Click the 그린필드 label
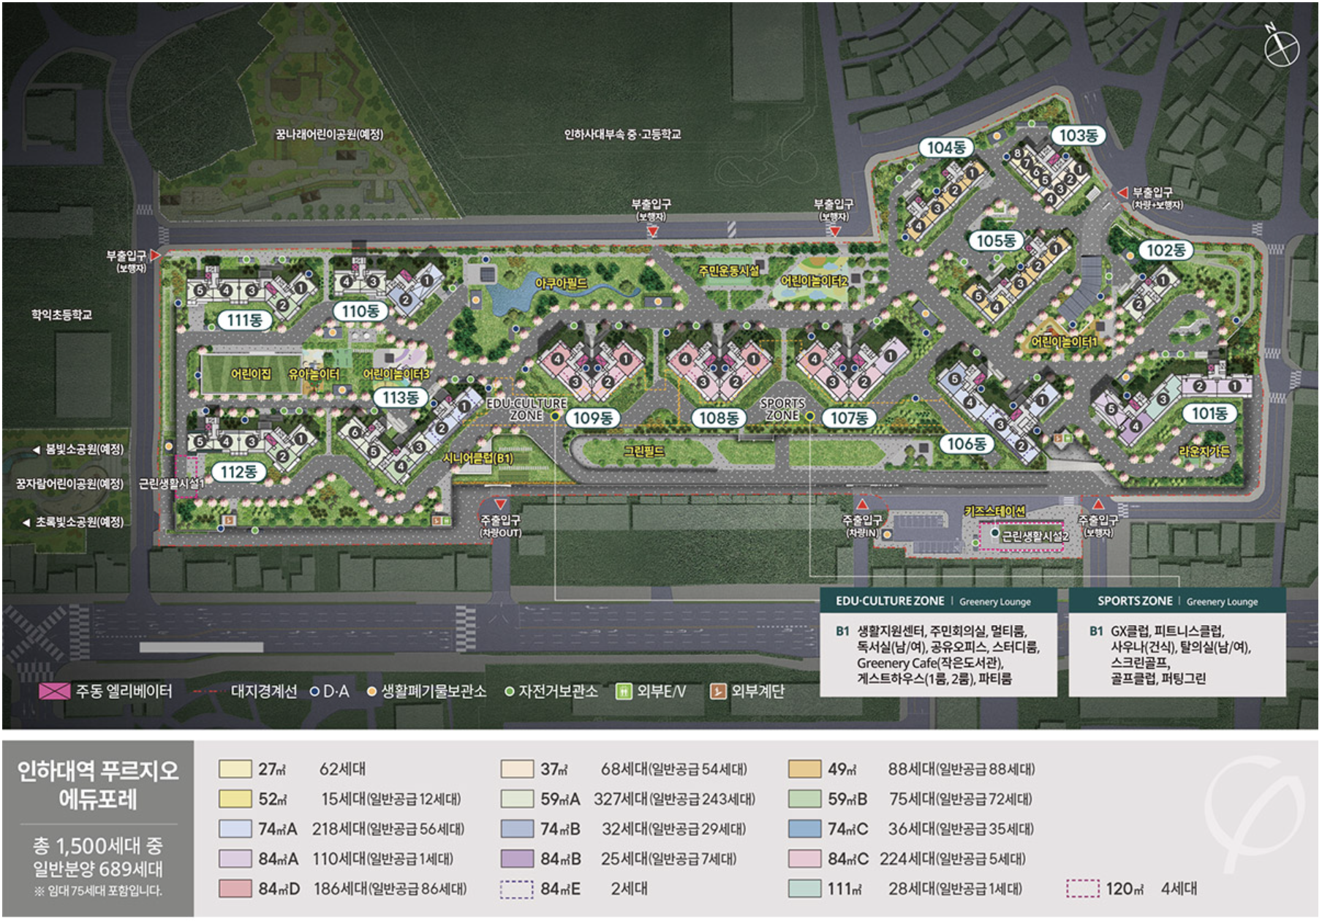The width and height of the screenshot is (1322, 921). [x=644, y=452]
